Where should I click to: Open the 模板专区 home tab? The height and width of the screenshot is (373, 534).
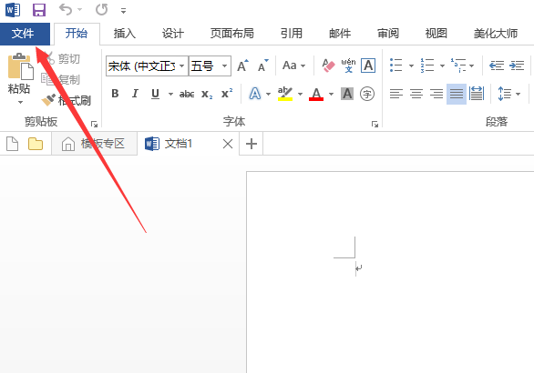point(95,144)
